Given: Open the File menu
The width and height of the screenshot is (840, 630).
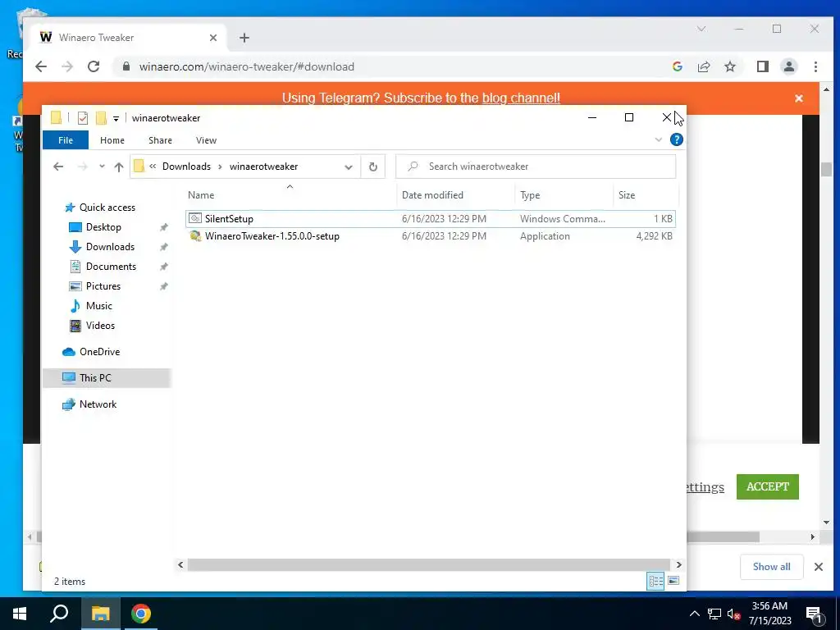Looking at the screenshot, I should point(66,140).
